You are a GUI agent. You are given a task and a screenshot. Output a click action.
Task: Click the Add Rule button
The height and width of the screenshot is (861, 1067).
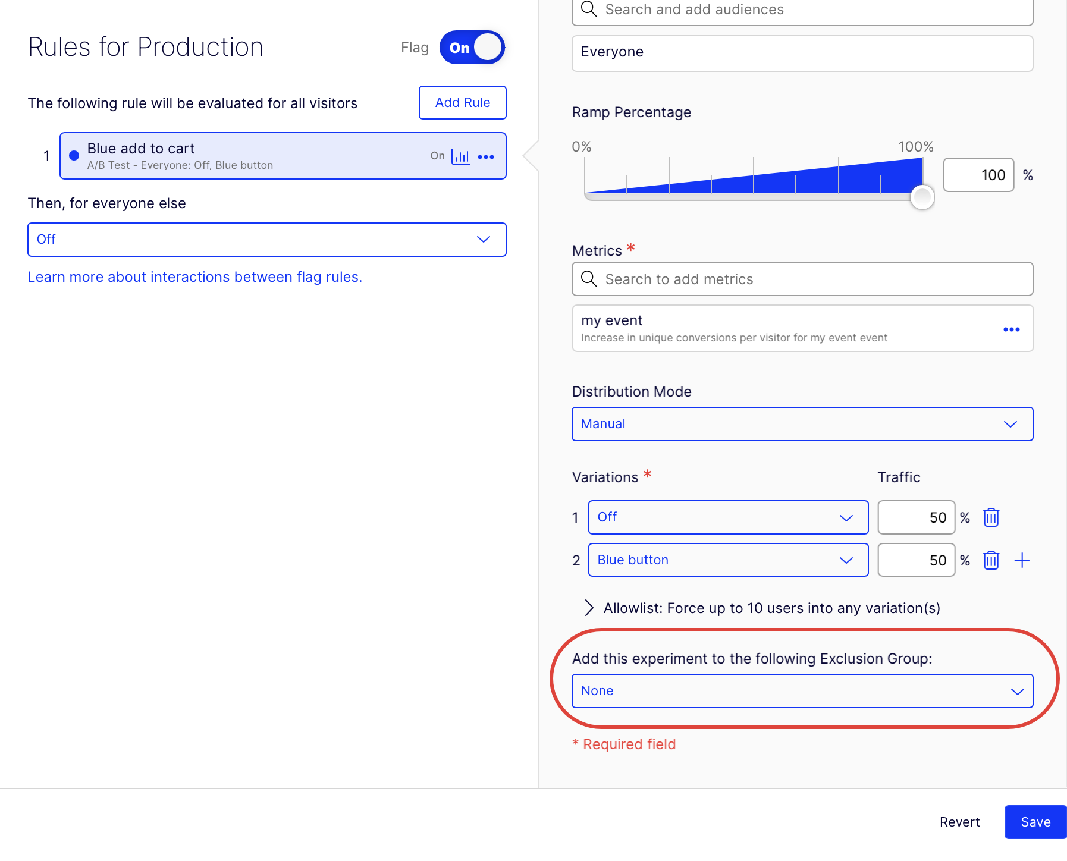(462, 102)
